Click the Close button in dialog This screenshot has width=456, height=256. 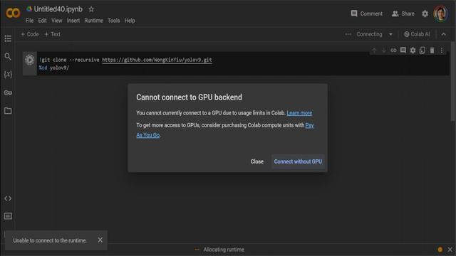[x=256, y=161]
